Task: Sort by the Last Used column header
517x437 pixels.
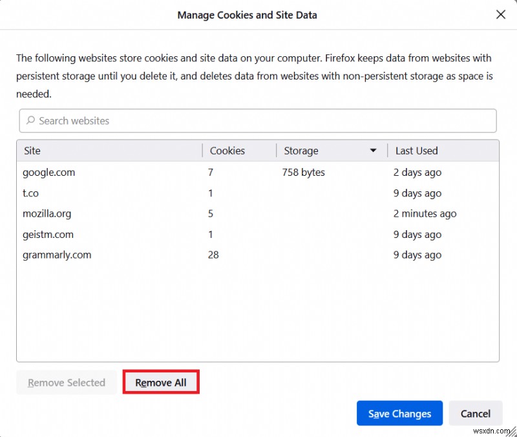Action: (x=416, y=150)
